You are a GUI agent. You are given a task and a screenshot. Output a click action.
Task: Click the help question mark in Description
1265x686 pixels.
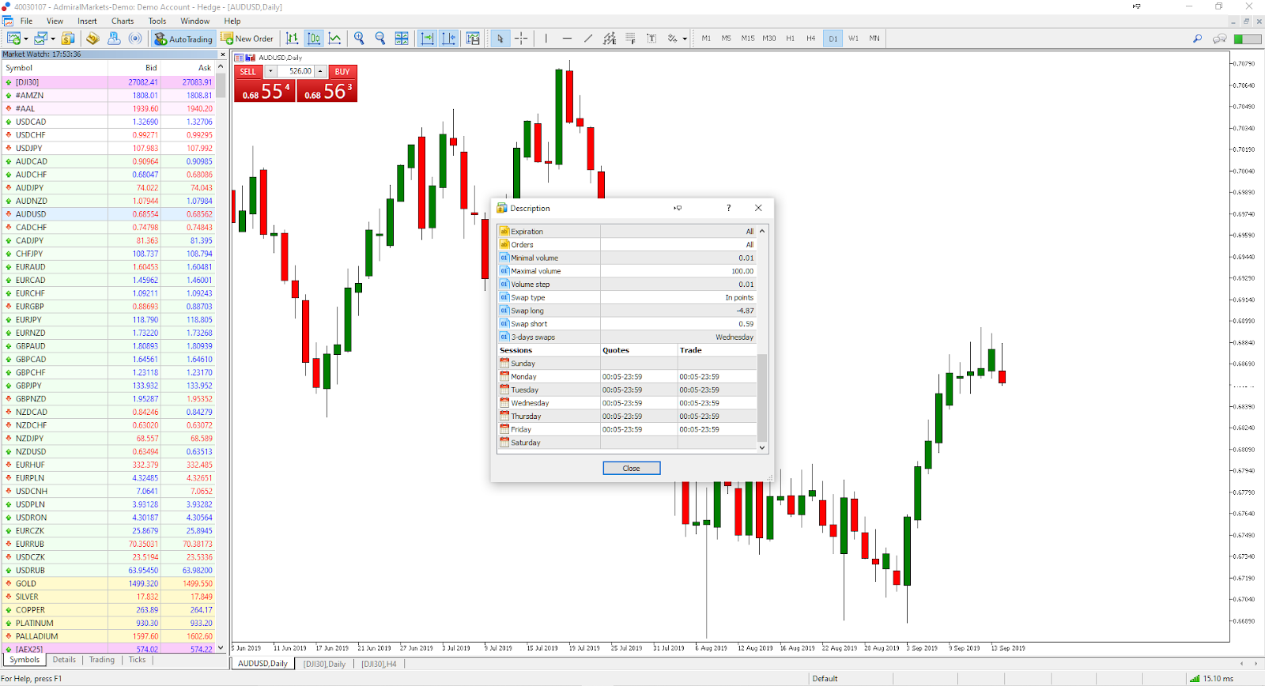click(728, 208)
